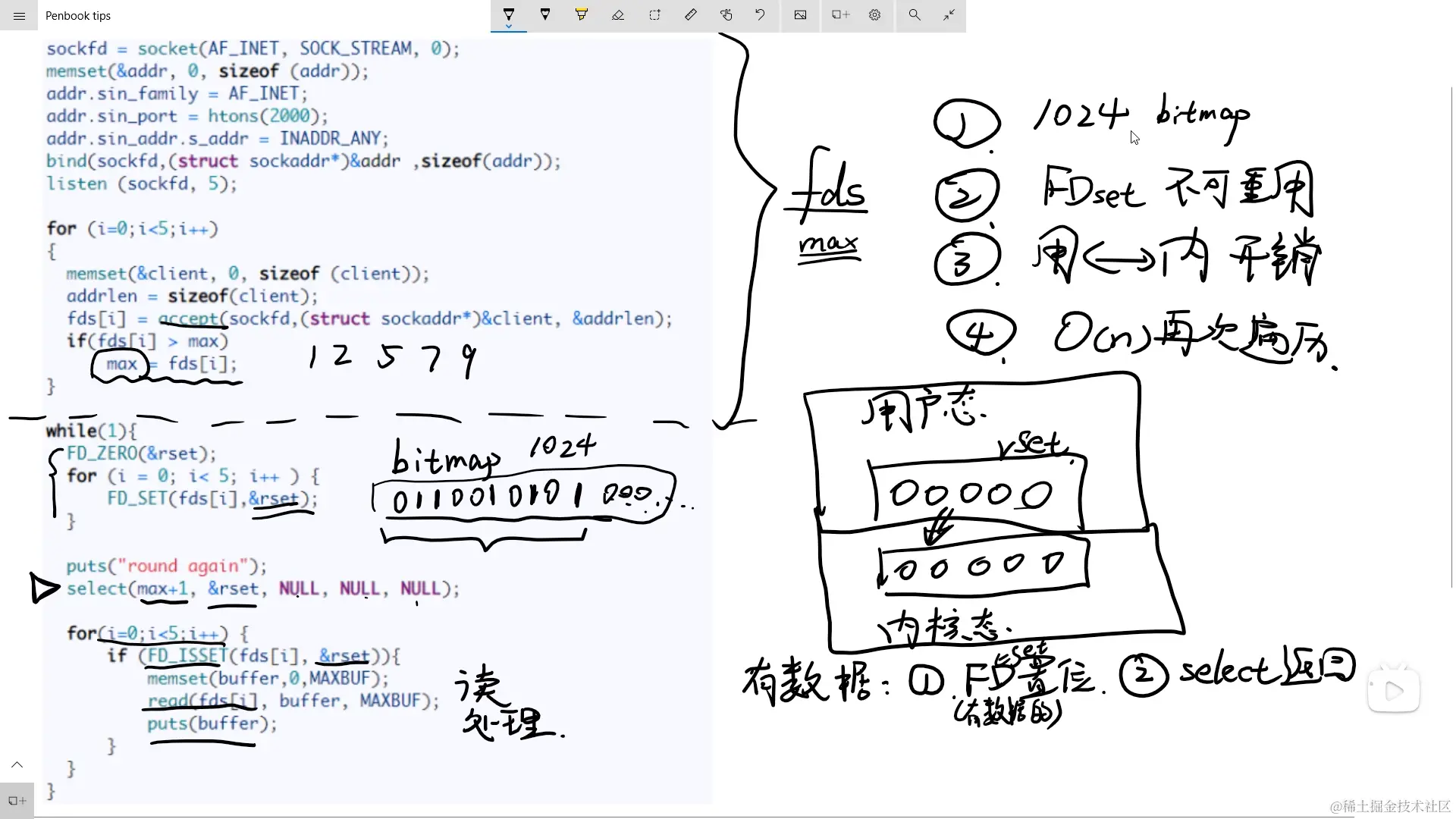The image size is (1456, 819).
Task: Click the floating video play button
Action: [1394, 690]
